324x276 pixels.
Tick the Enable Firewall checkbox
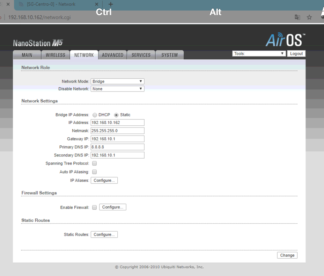94,208
